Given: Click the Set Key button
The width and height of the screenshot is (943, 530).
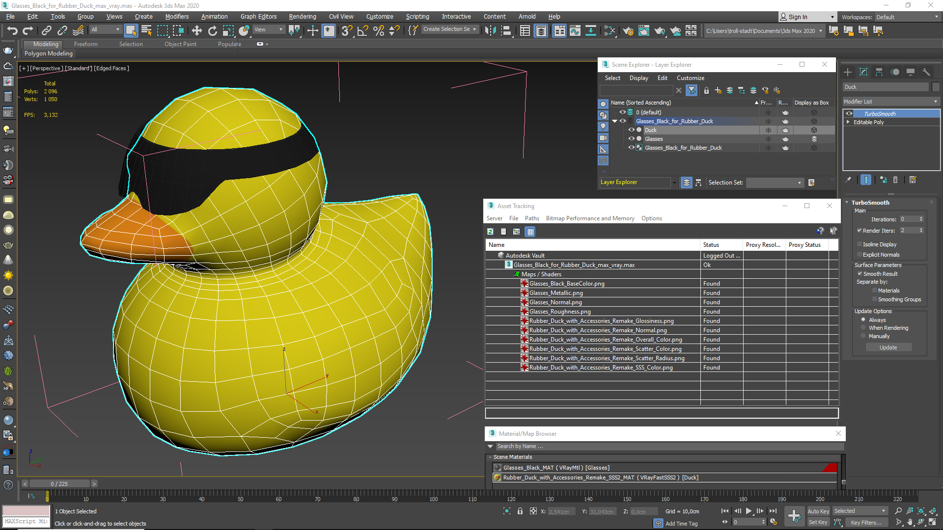Looking at the screenshot, I should click(818, 522).
